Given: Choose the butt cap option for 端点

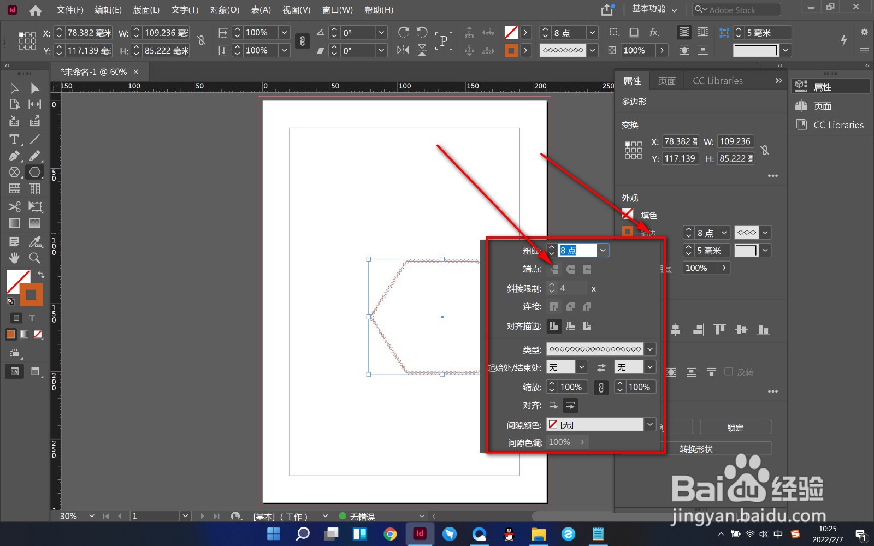Looking at the screenshot, I should [x=554, y=269].
